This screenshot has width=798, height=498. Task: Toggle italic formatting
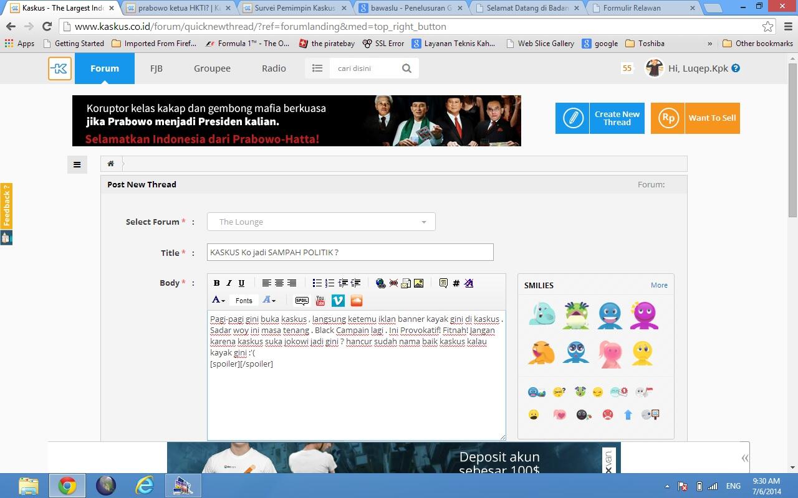click(x=229, y=283)
